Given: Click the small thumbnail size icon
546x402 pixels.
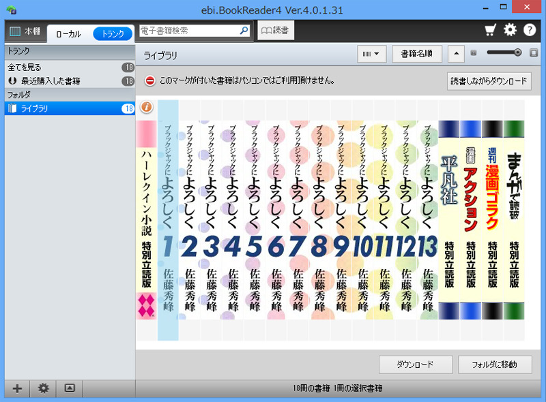Looking at the screenshot, I should point(473,53).
